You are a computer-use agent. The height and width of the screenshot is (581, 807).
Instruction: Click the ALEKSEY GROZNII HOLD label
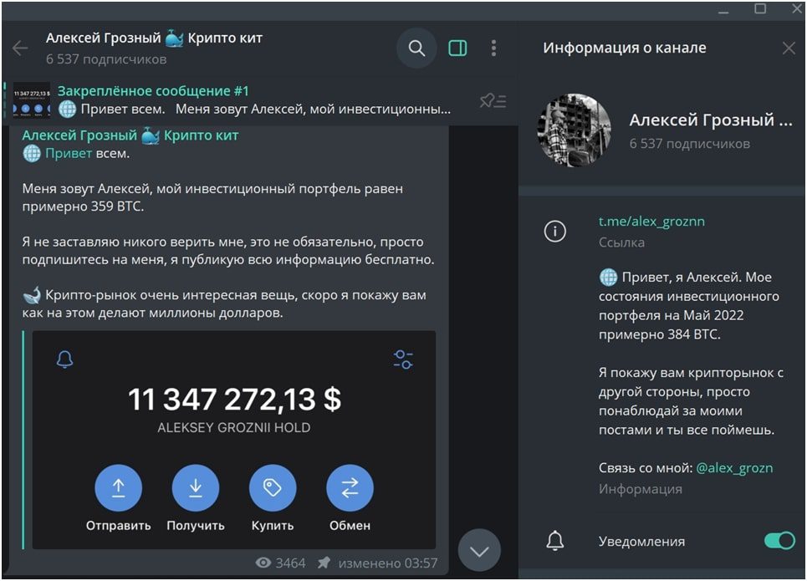pyautogui.click(x=234, y=428)
